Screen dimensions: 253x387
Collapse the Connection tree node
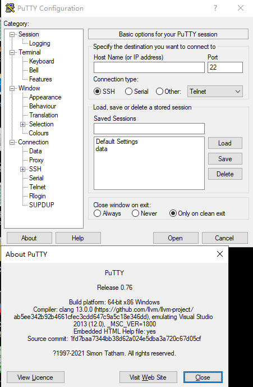[12, 143]
